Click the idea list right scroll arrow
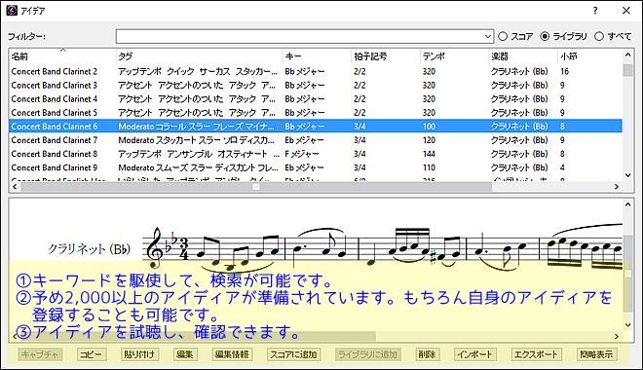643x370 pixels. (x=617, y=187)
